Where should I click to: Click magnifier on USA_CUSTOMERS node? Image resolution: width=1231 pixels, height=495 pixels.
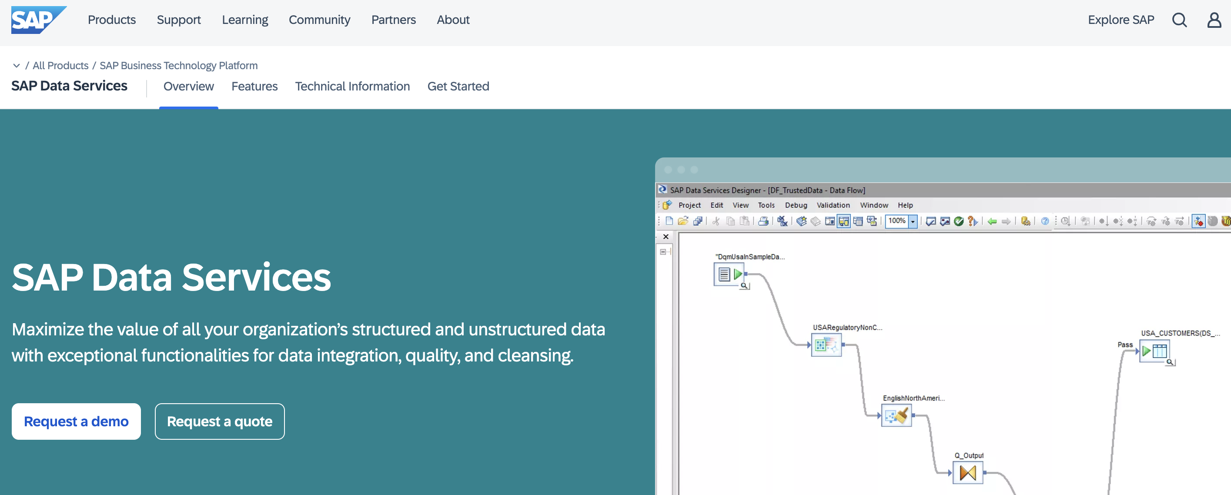tap(1170, 362)
